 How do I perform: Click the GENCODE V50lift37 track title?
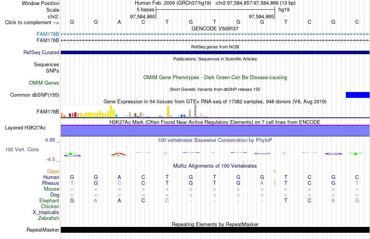215,28
